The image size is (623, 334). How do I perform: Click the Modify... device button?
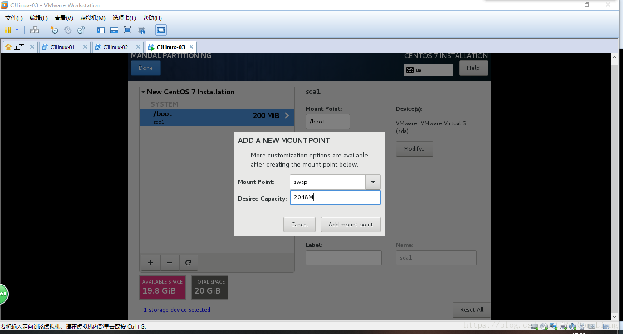click(414, 149)
